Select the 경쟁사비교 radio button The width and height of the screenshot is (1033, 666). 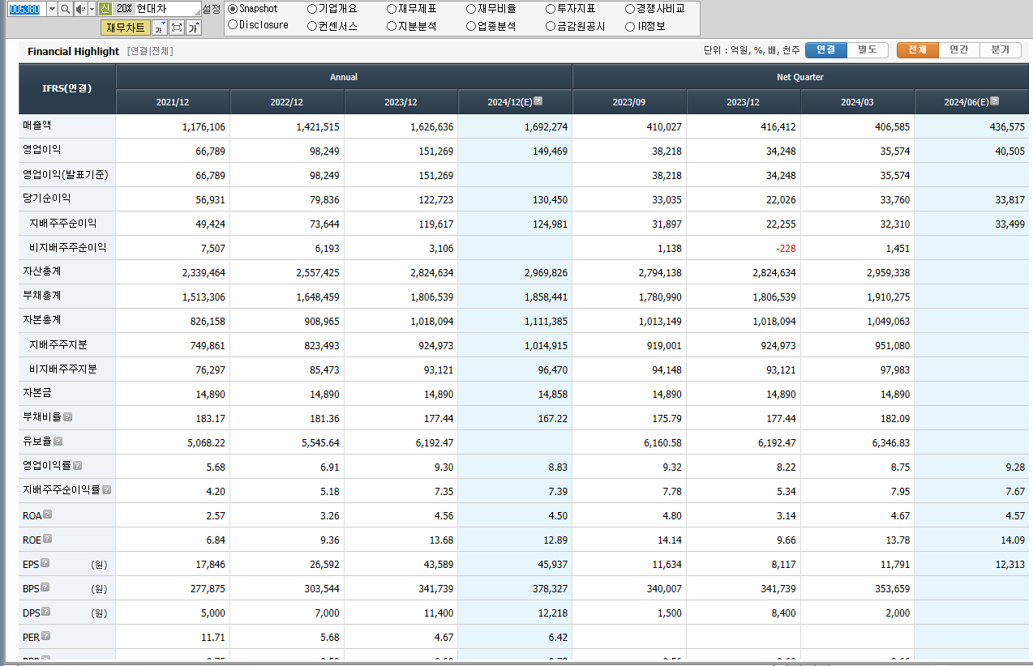[x=630, y=9]
